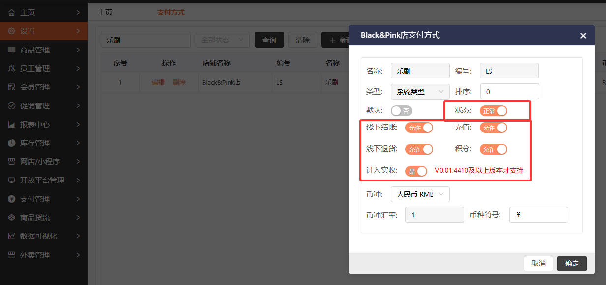The width and height of the screenshot is (606, 285).
Task: Click the 支付管理 coin icon
Action: [x=12, y=199]
